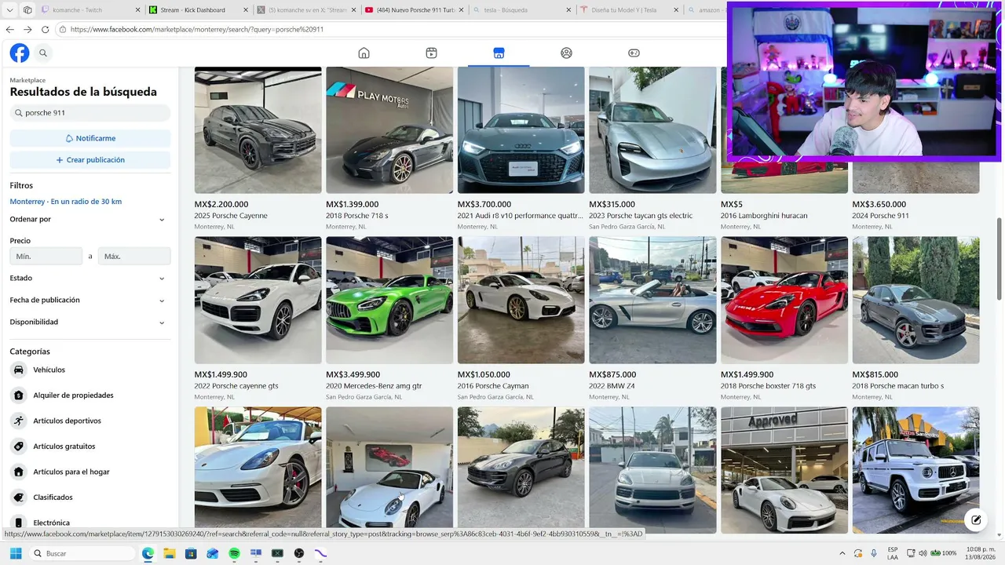Viewport: 1005px width, 565px height.
Task: Click the Artículos gratuitos category icon
Action: [18, 447]
